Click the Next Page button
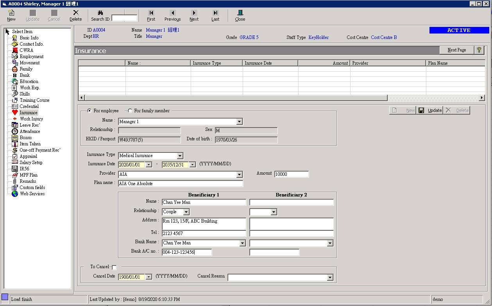The image size is (492, 306). click(x=456, y=50)
